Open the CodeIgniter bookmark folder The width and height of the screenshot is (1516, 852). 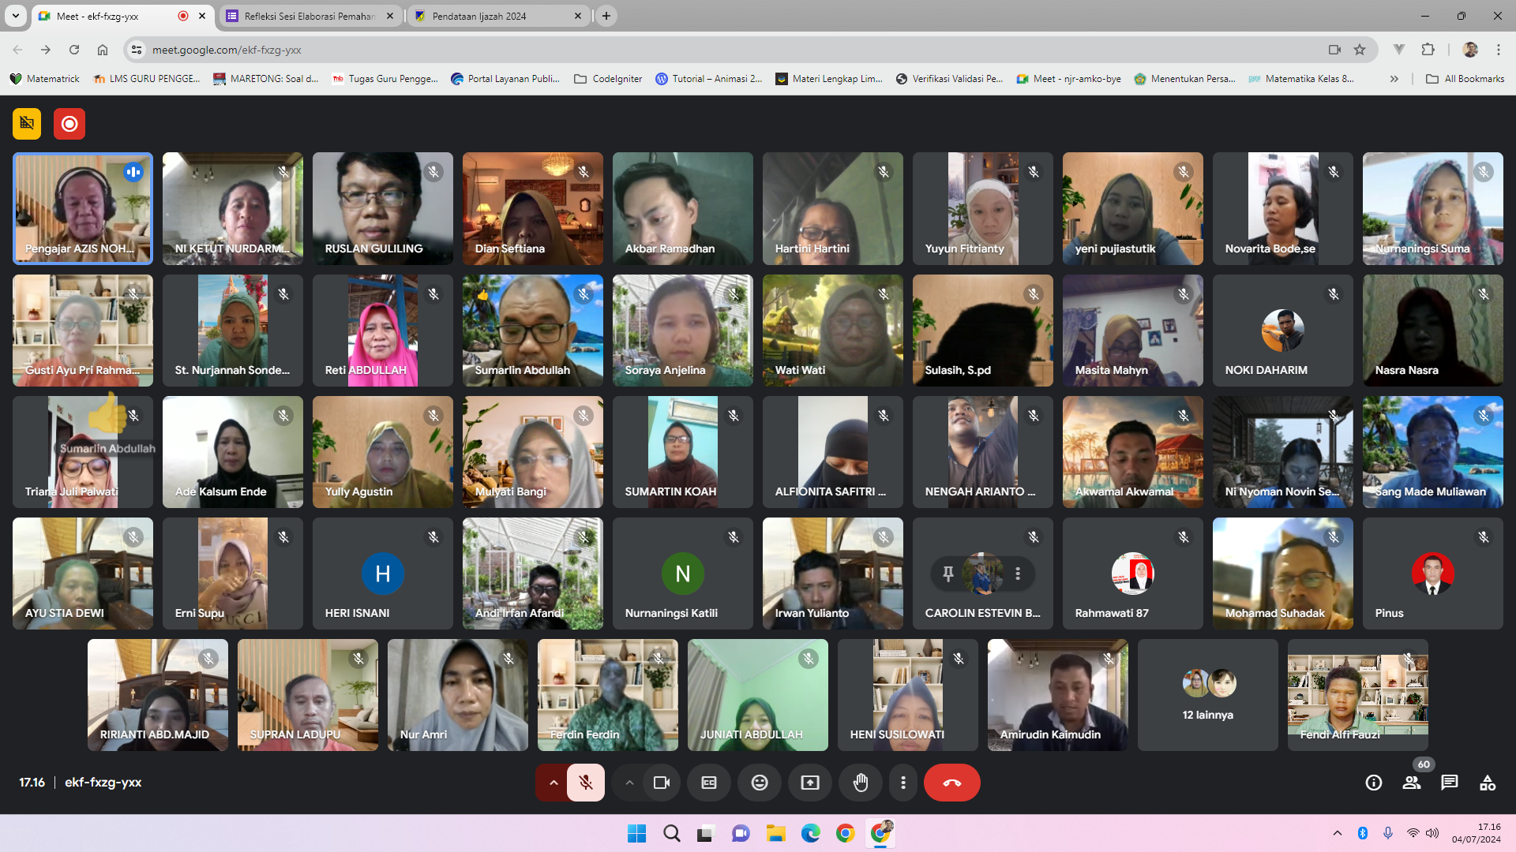[608, 79]
